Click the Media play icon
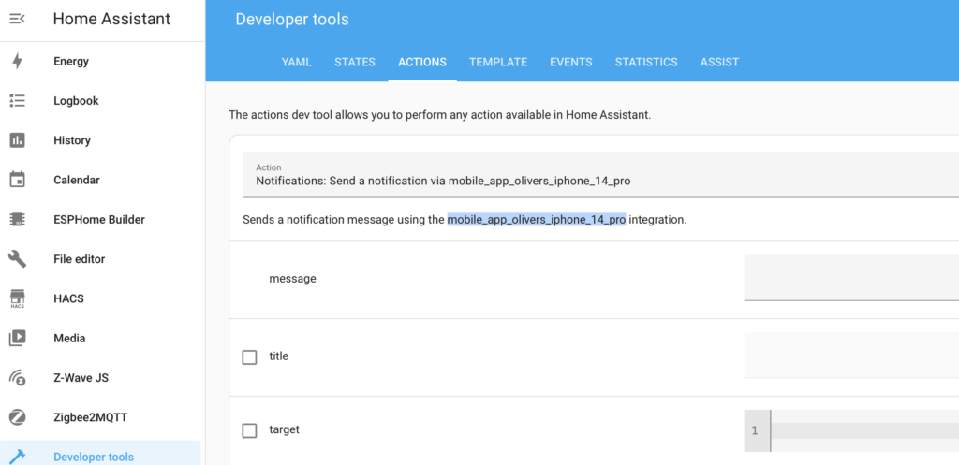This screenshot has width=959, height=465. point(17,338)
